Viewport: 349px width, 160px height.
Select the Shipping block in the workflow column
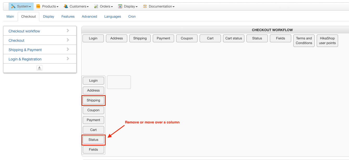(x=93, y=100)
